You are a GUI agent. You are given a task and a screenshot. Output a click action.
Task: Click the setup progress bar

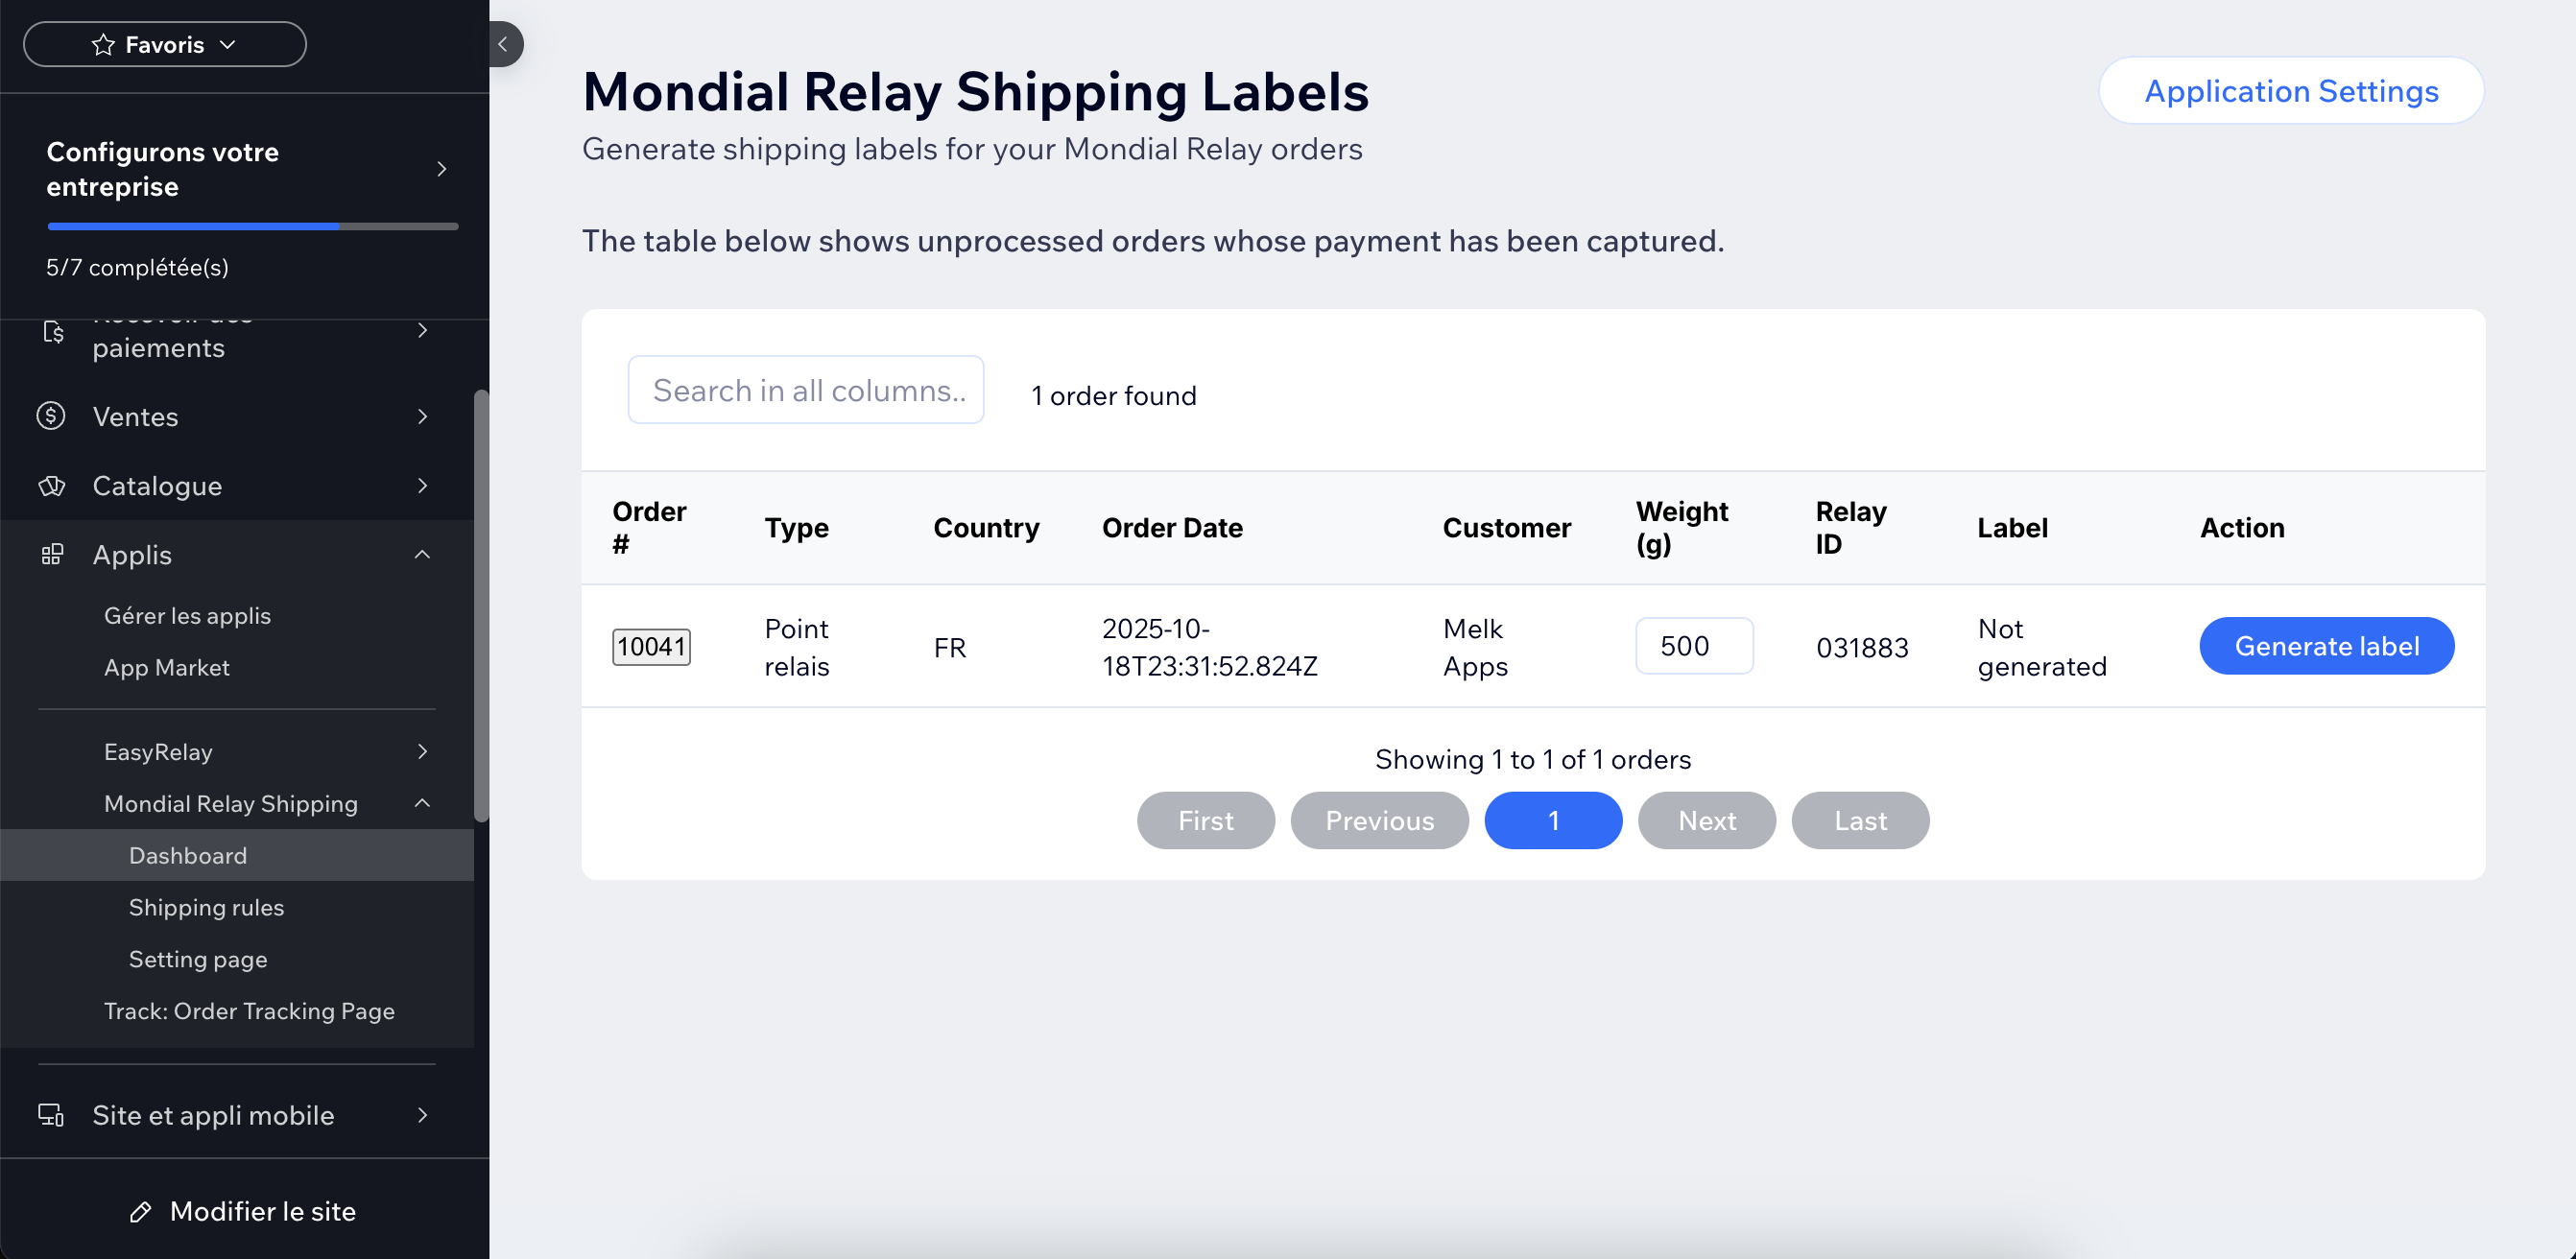pos(252,227)
